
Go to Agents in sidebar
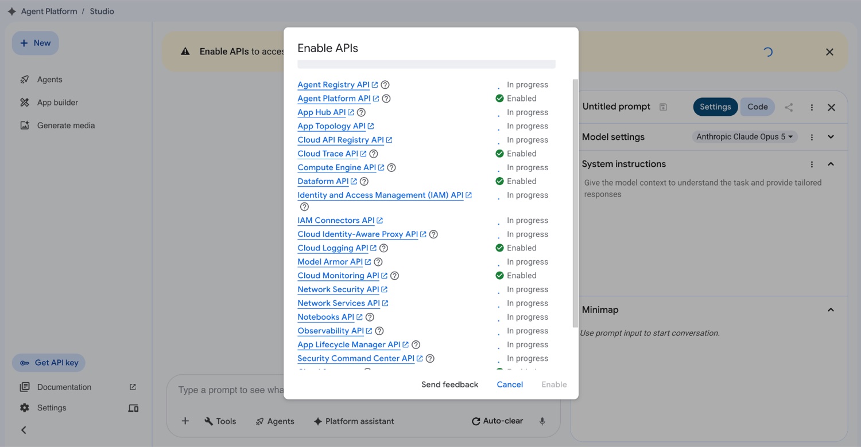[x=50, y=80]
